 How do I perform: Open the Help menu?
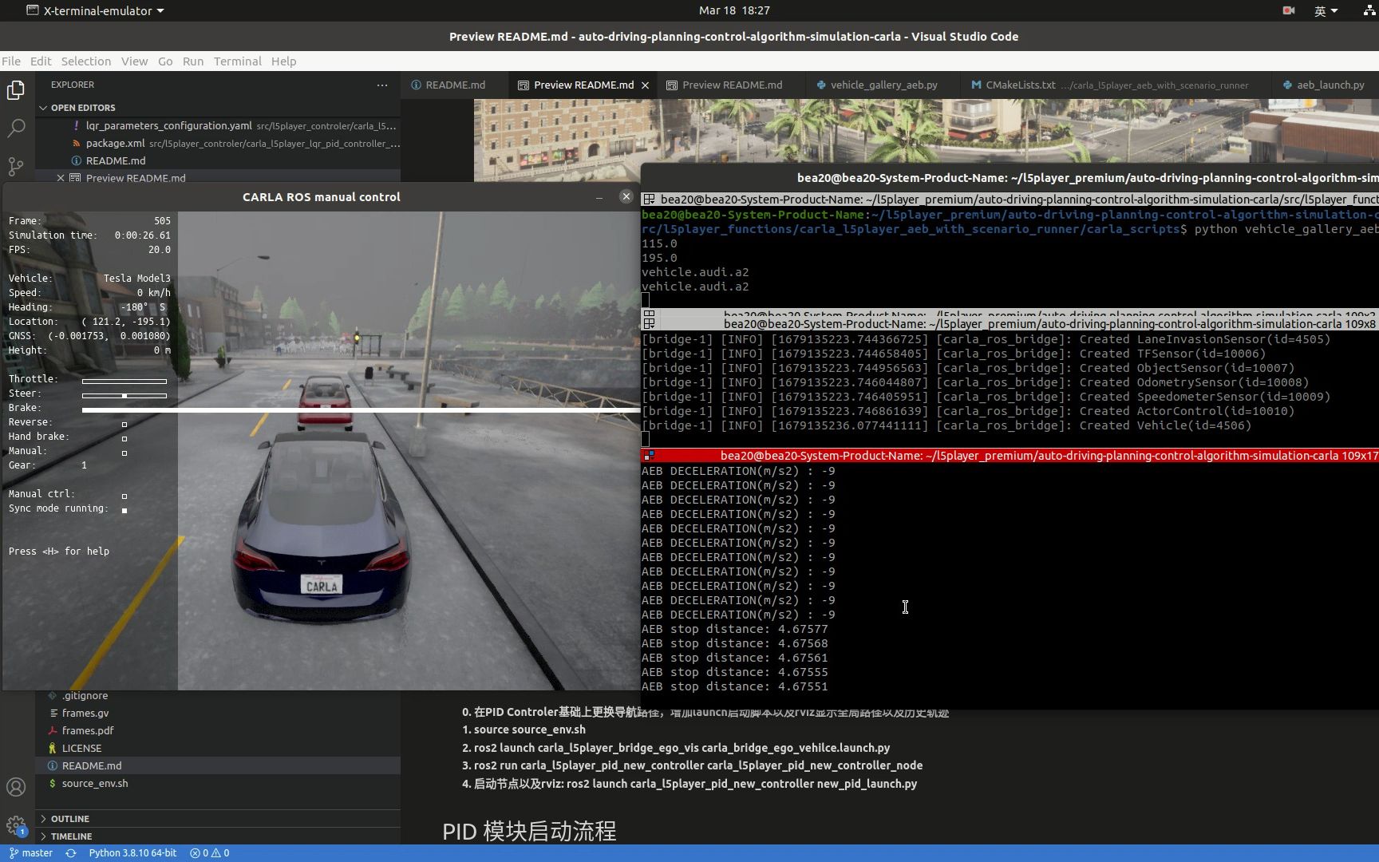[283, 61]
